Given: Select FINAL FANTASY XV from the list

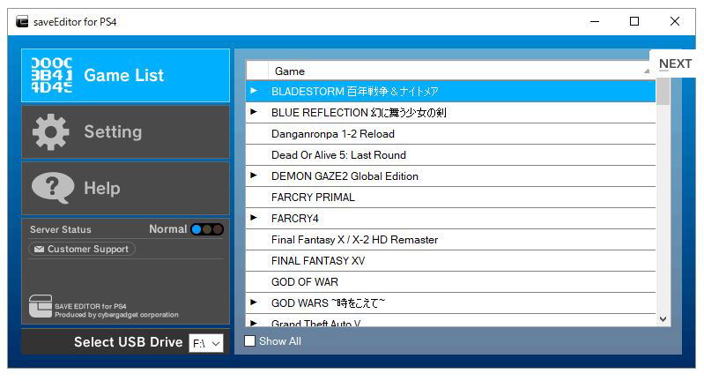Looking at the screenshot, I should (x=318, y=261).
